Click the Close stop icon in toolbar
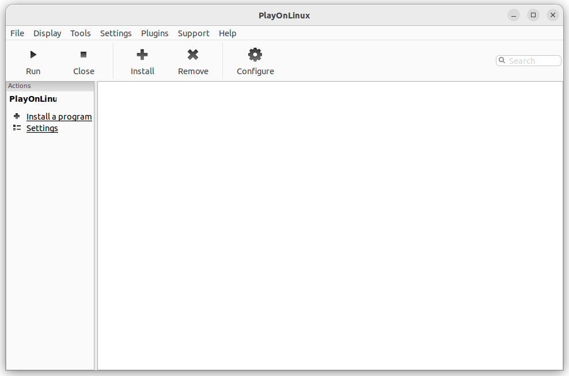Viewport: 569px width, 376px height. click(x=84, y=55)
